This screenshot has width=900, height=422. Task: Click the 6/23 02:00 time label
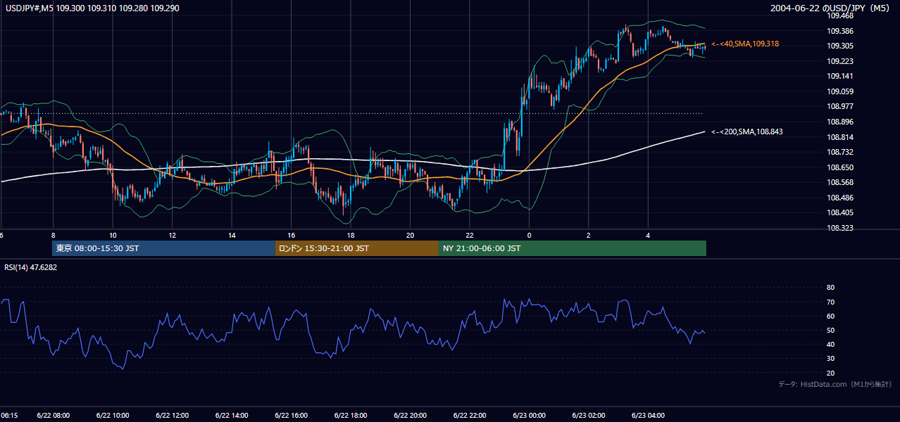click(x=589, y=415)
